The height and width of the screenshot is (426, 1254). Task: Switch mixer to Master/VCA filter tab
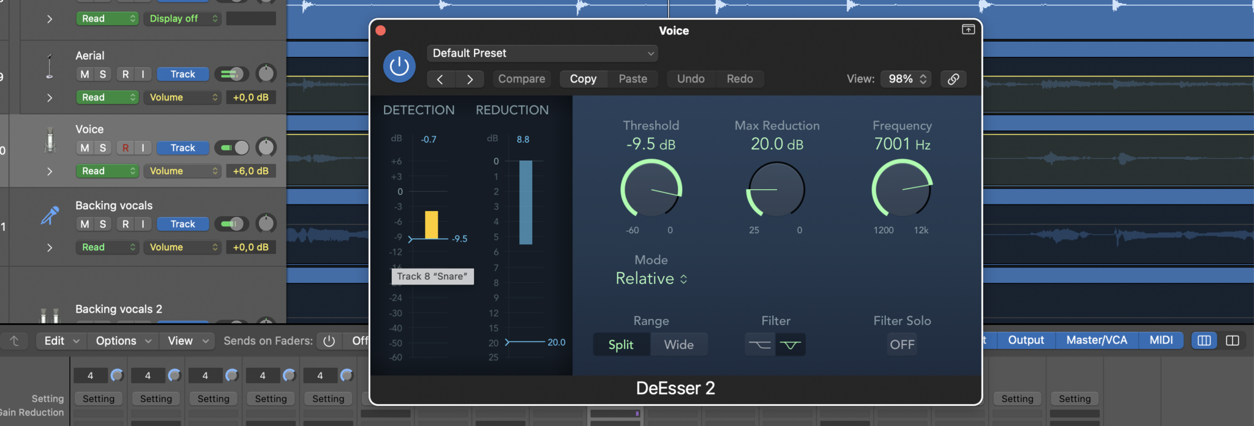(x=1097, y=340)
